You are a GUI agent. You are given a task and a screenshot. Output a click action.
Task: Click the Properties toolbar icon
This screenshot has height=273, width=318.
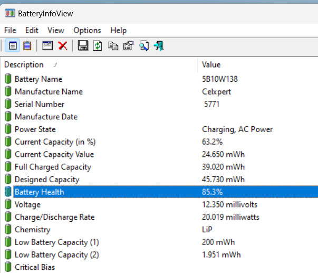[x=128, y=46]
